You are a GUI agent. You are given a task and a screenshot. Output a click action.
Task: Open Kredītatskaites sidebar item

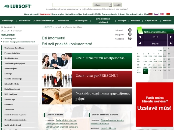[20, 58]
